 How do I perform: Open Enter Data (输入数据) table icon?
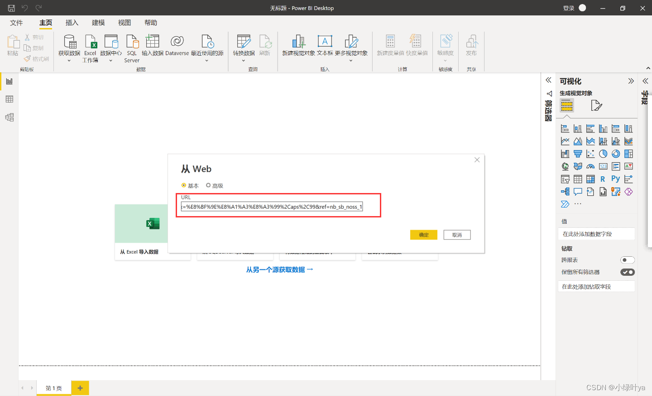(x=153, y=42)
